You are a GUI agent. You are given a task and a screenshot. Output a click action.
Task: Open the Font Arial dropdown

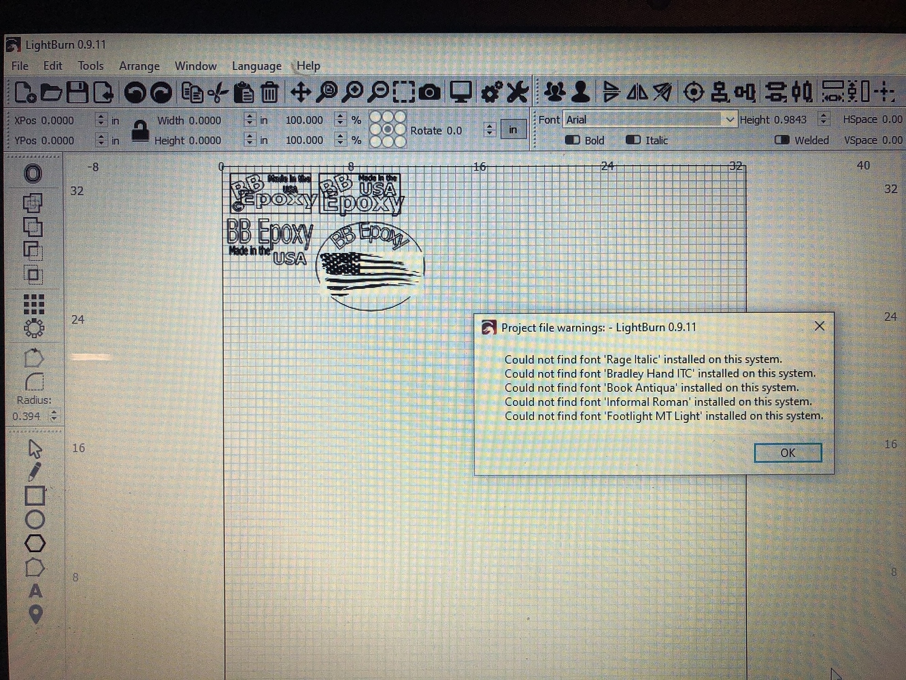pos(650,120)
